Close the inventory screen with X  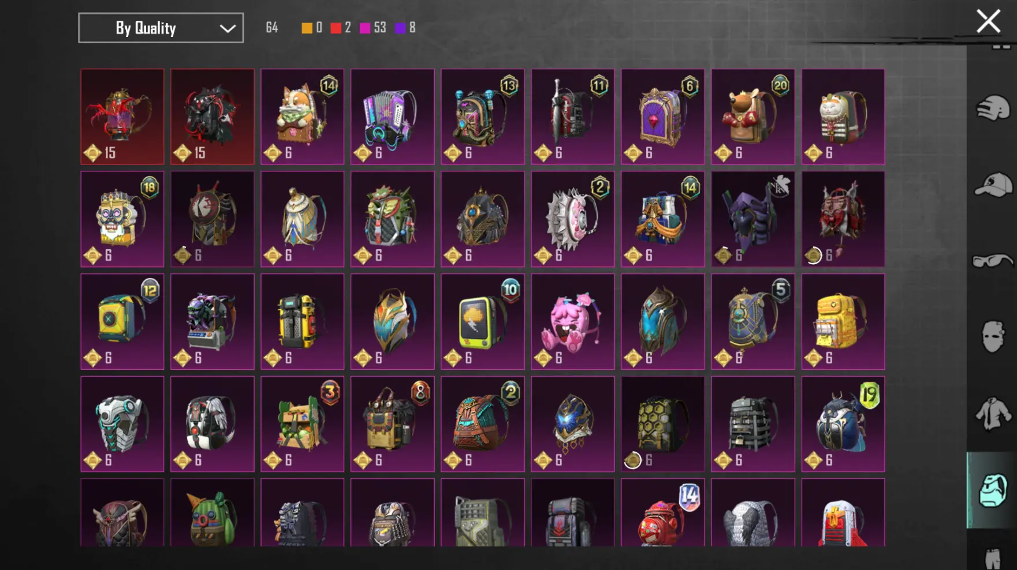coord(988,21)
